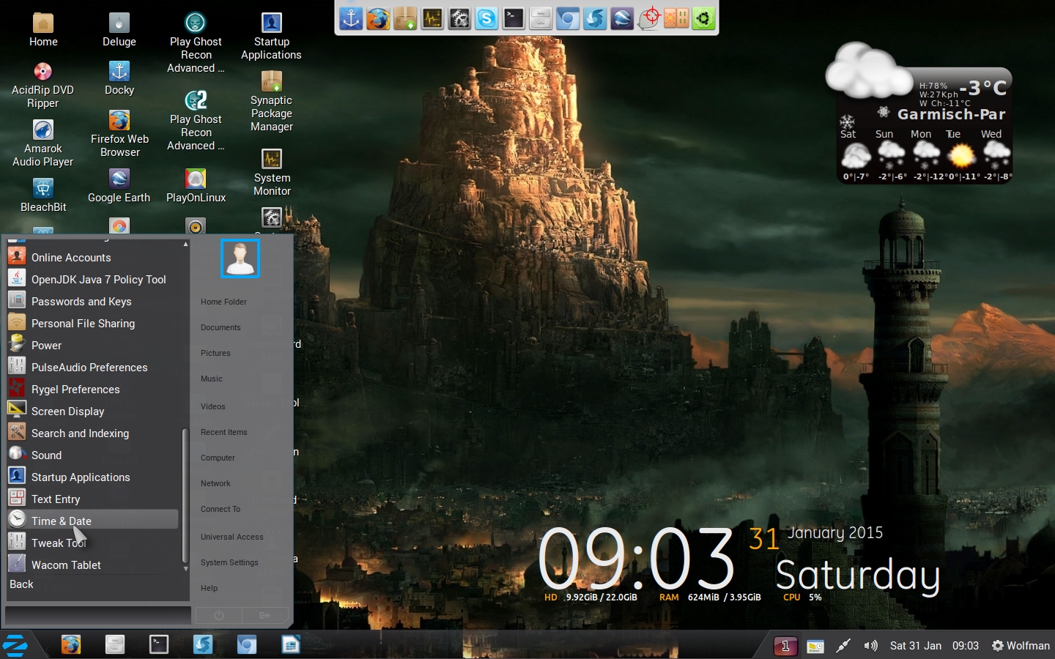
Task: Open Online Accounts from the menu
Action: click(x=92, y=258)
